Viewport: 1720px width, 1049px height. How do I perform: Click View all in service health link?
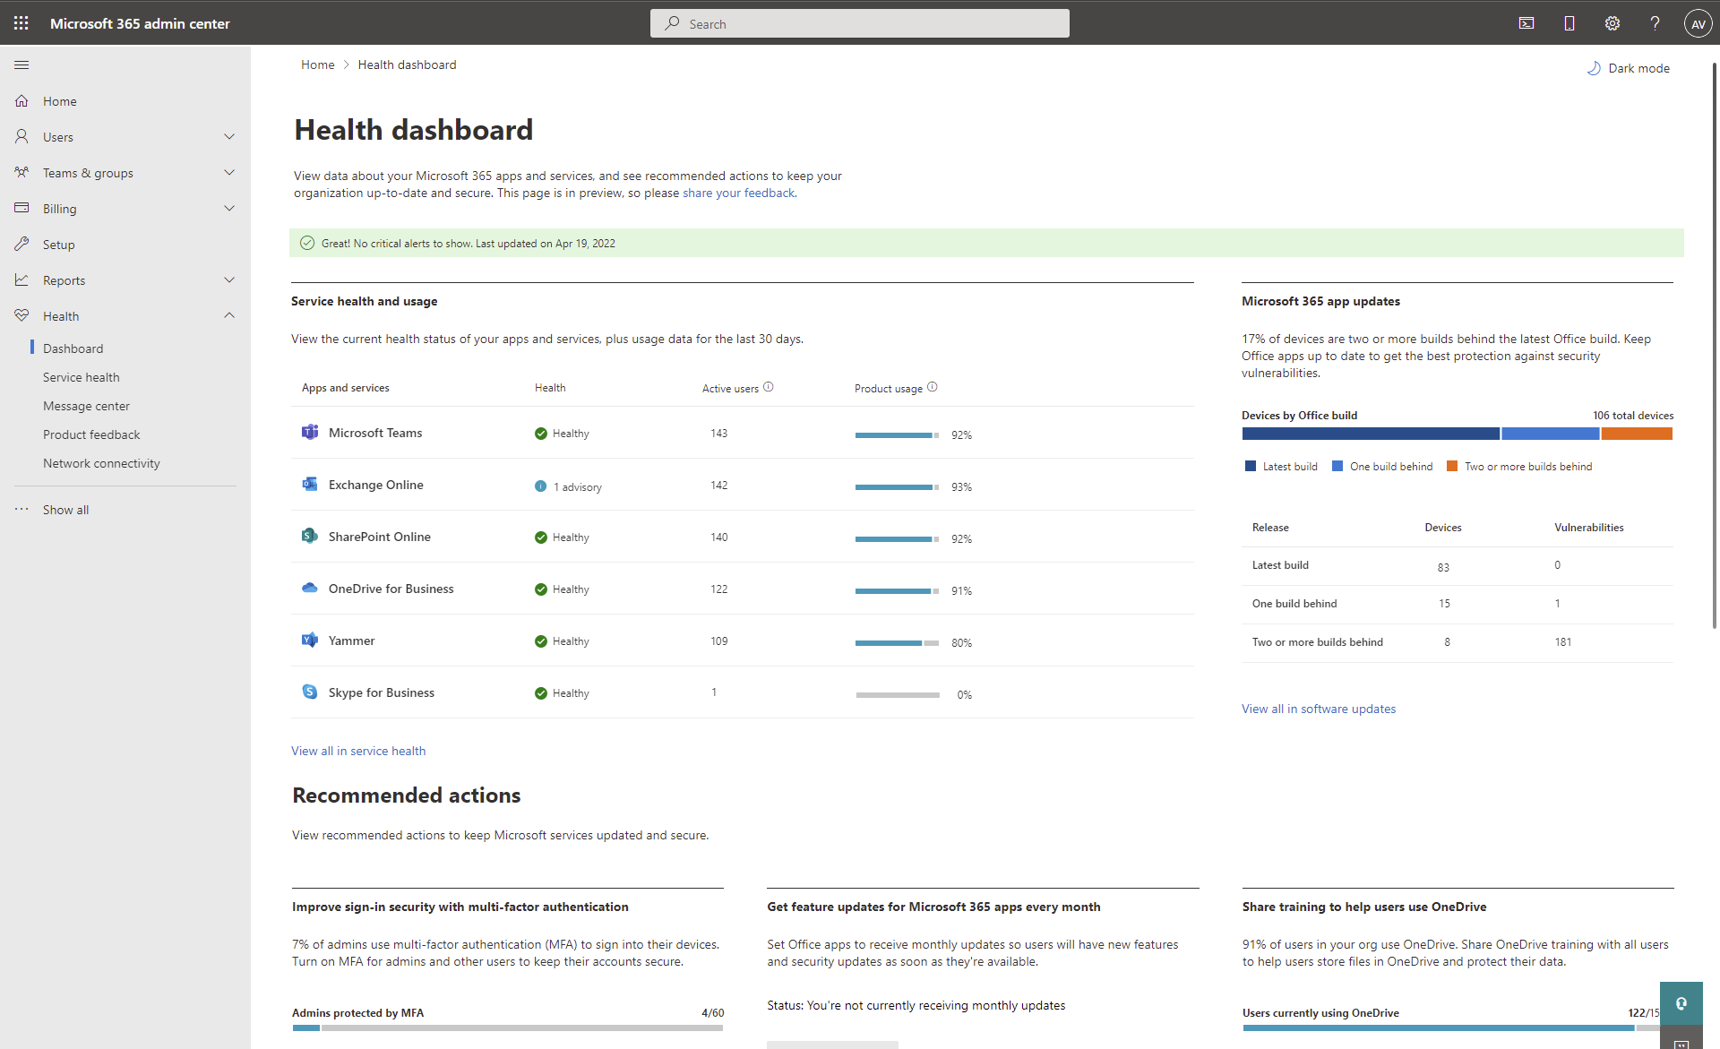(x=357, y=751)
